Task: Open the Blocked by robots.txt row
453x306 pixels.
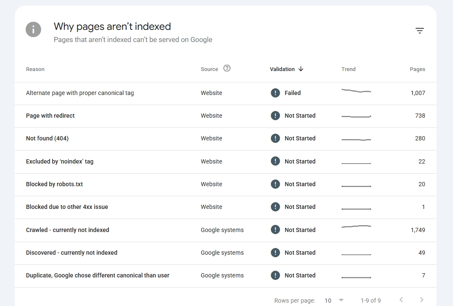Action: pos(226,185)
